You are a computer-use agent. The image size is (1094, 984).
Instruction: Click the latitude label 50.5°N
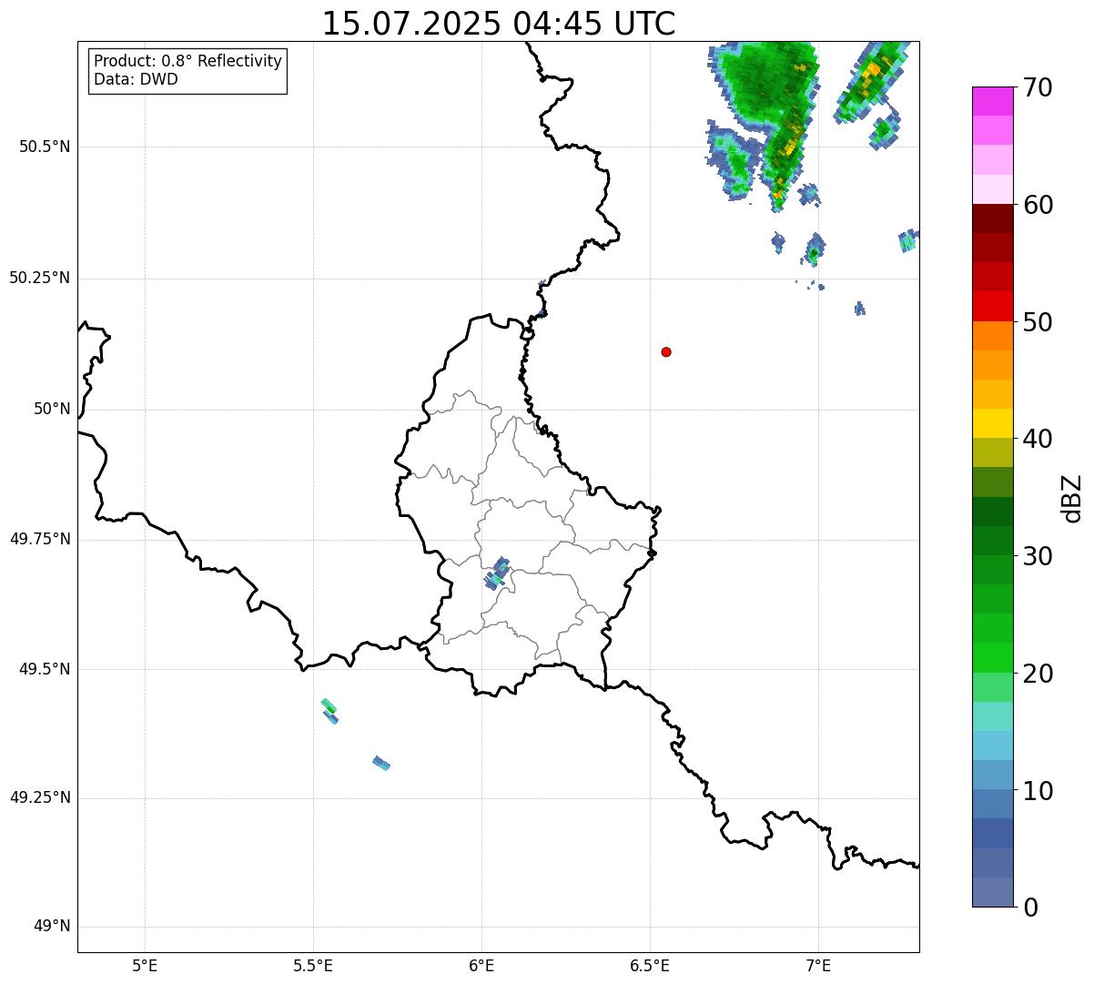pyautogui.click(x=45, y=147)
